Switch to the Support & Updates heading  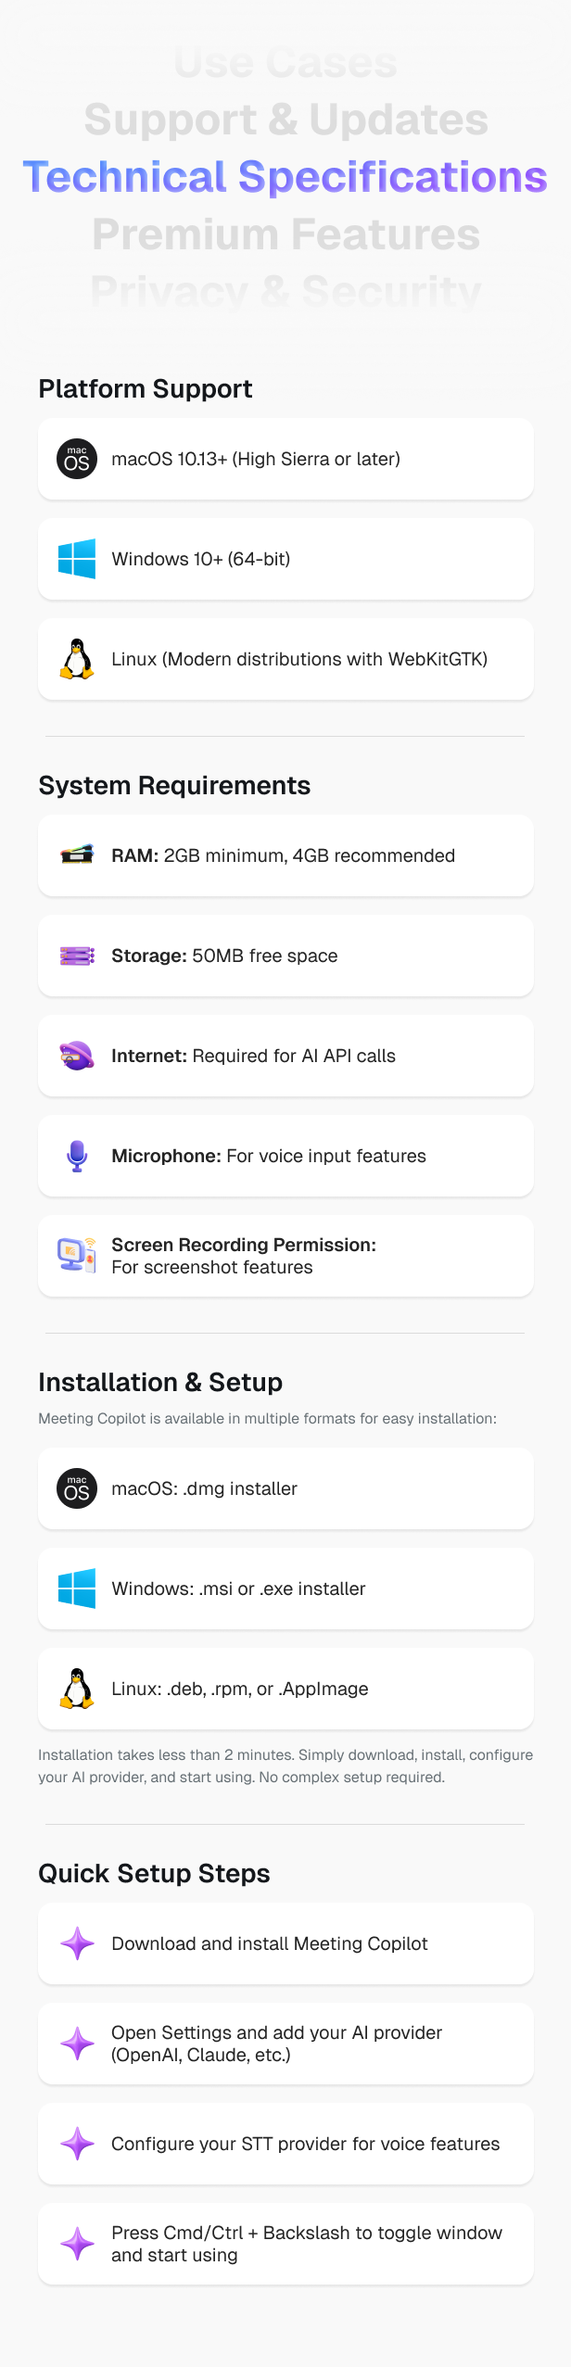click(x=285, y=120)
